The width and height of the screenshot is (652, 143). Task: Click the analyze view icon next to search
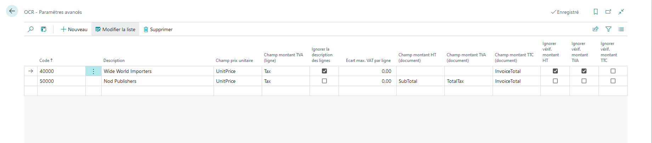click(44, 29)
